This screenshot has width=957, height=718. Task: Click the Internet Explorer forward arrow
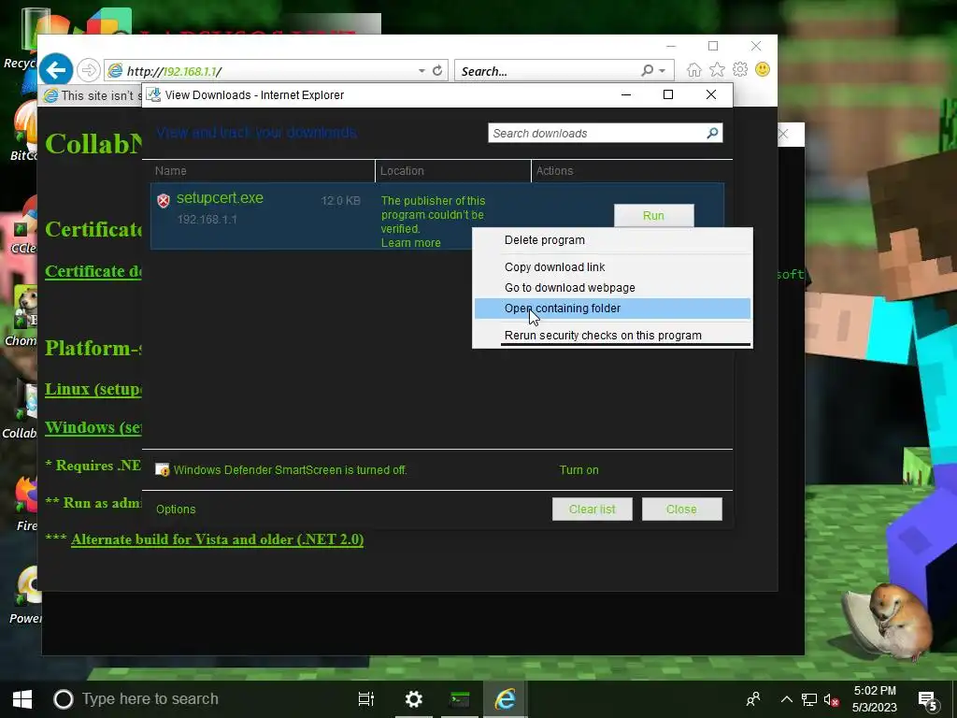click(89, 70)
